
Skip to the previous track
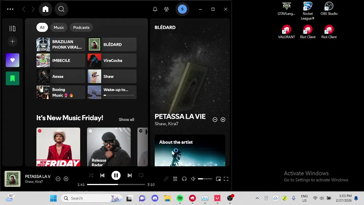click(x=102, y=175)
